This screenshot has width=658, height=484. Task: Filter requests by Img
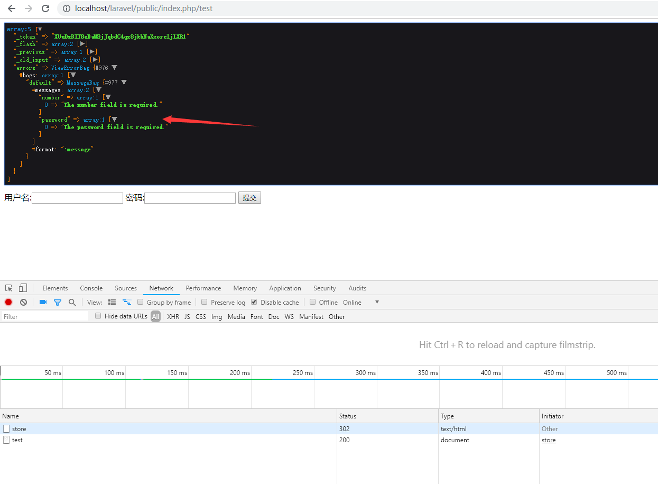click(x=217, y=317)
